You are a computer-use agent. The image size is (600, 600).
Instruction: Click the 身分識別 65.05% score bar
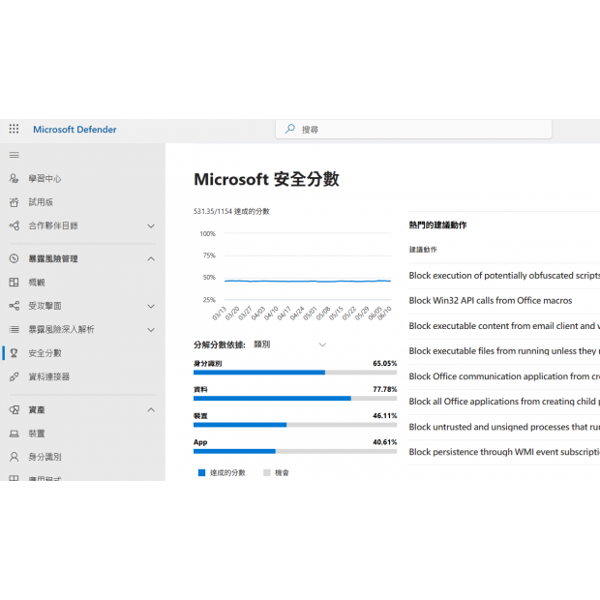295,372
